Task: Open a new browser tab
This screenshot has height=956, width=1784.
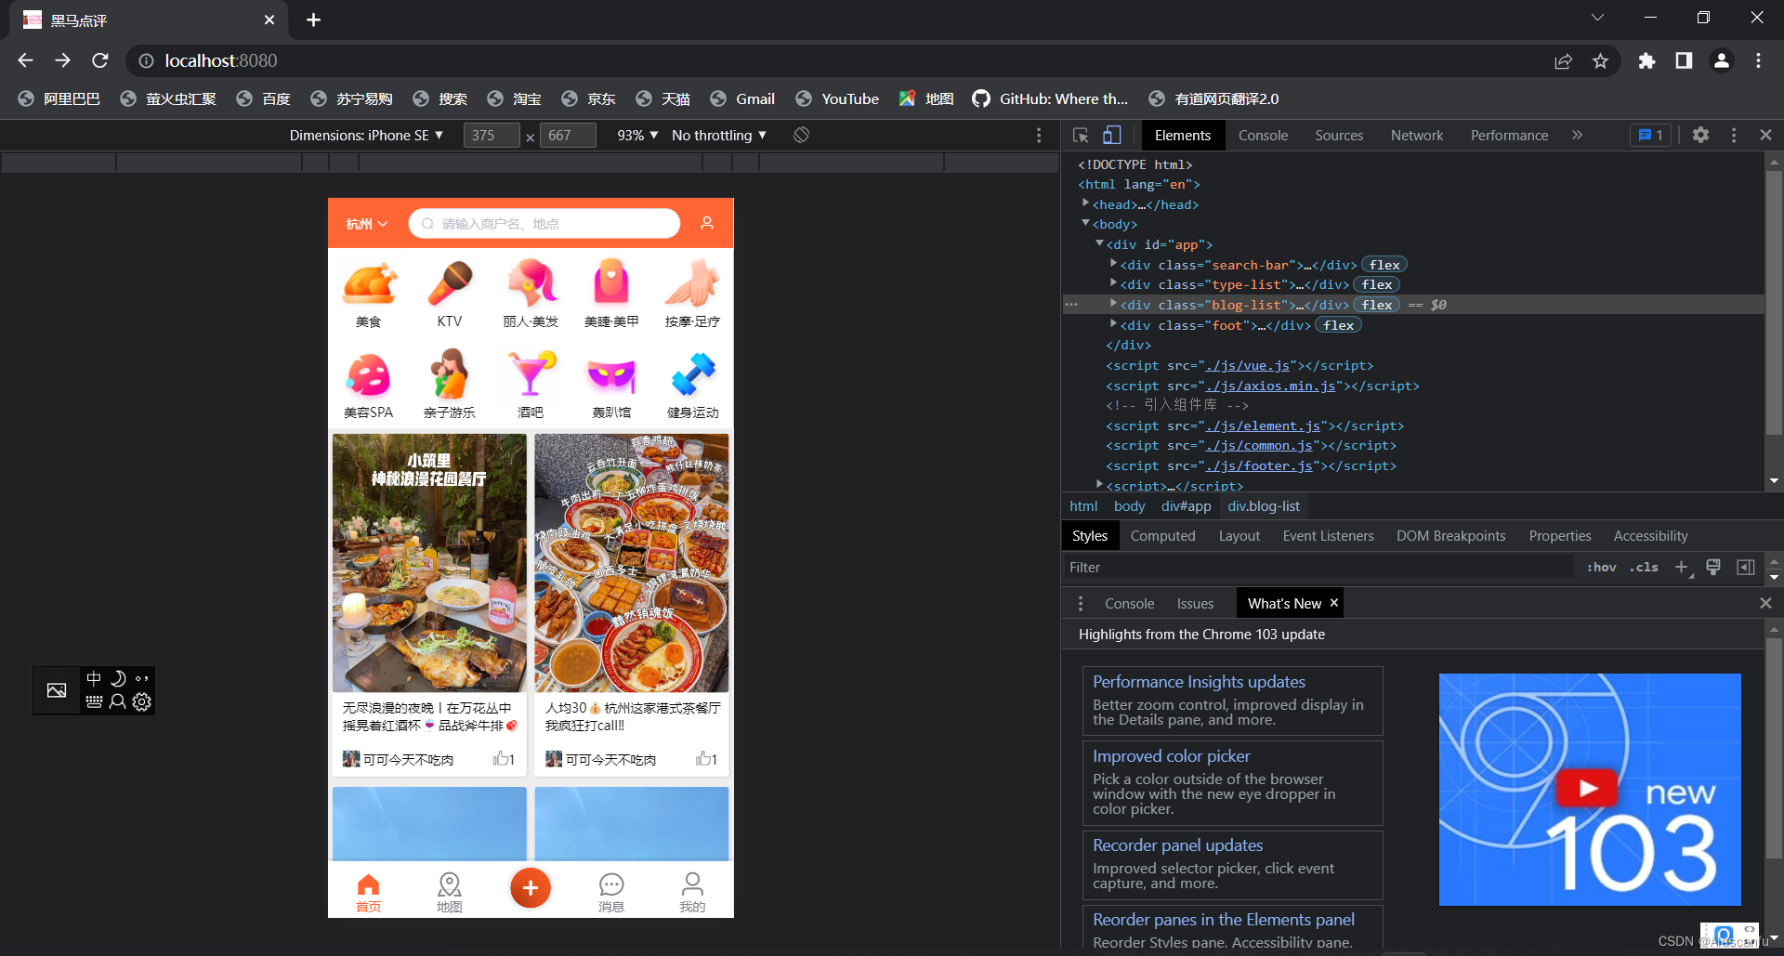Action: click(x=313, y=20)
